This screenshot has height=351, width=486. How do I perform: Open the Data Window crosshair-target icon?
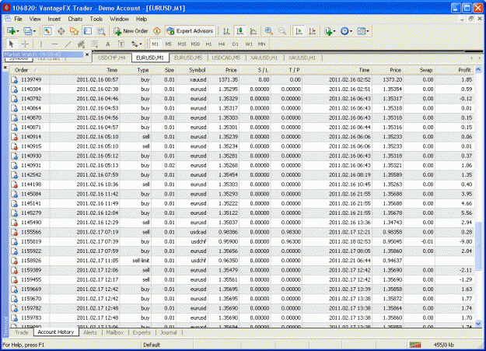[x=61, y=31]
